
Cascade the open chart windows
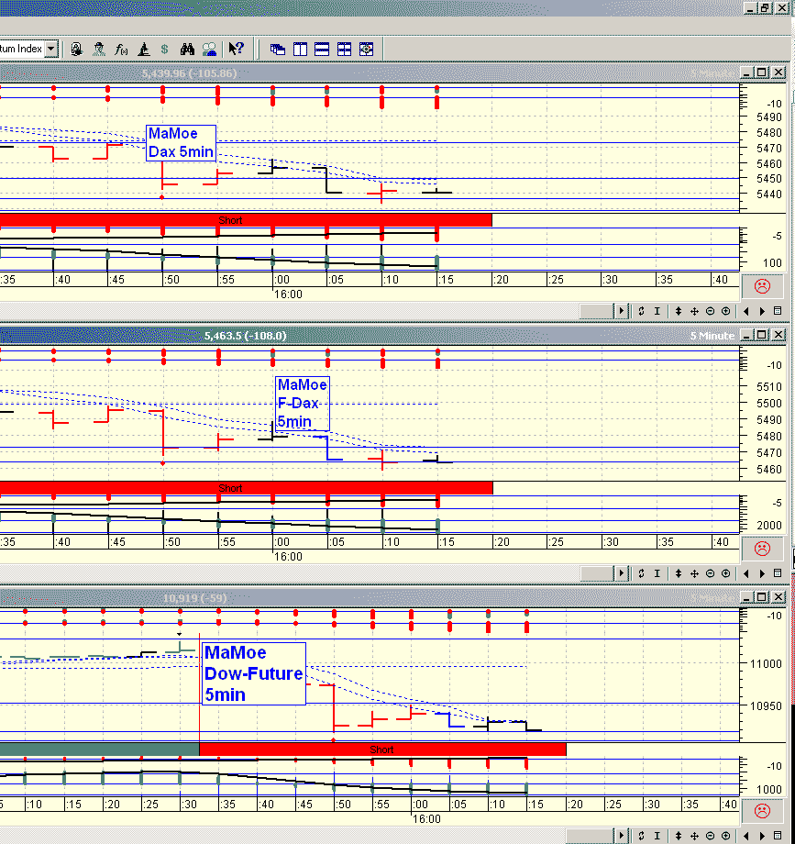click(277, 49)
